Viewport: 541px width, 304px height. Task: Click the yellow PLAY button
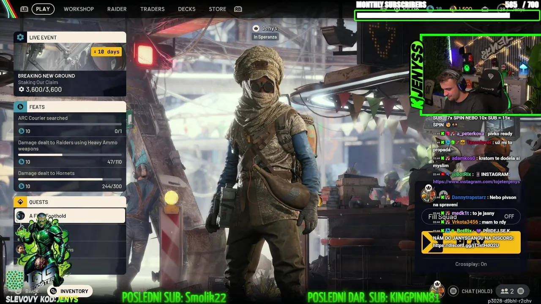click(471, 242)
